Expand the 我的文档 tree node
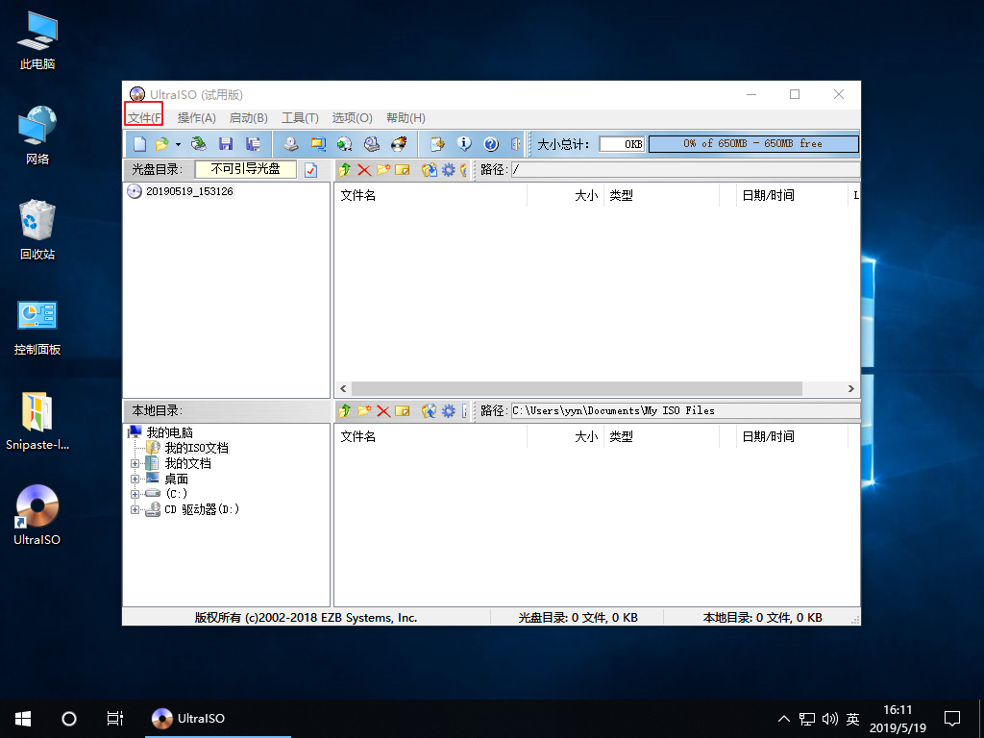This screenshot has height=738, width=984. [x=135, y=464]
